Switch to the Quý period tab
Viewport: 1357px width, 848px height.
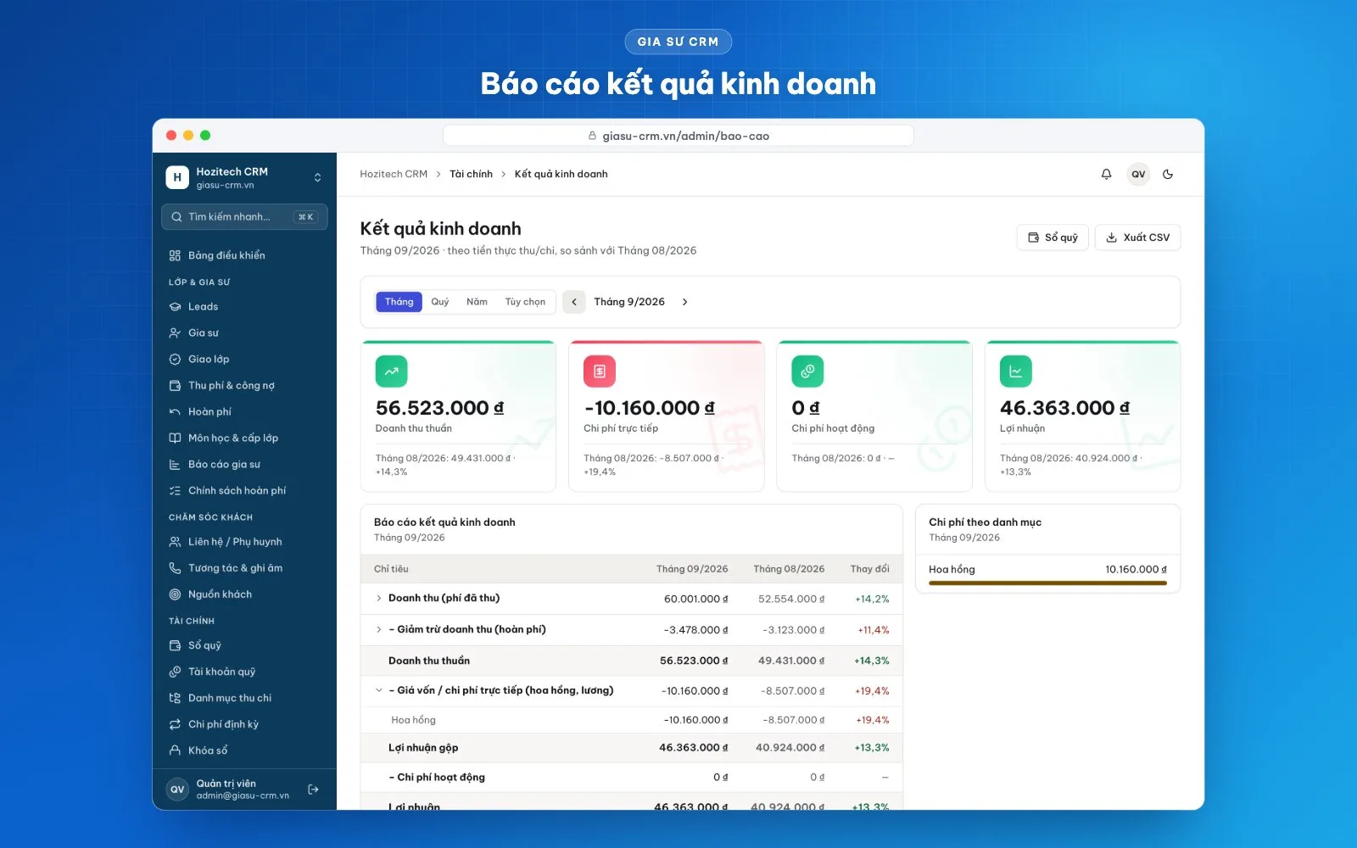tap(440, 302)
